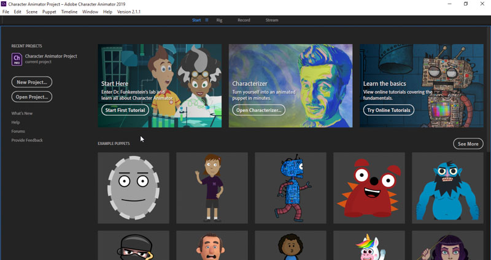Image resolution: width=491 pixels, height=260 pixels.
Task: Select the gray blank face puppet
Action: 133,188
